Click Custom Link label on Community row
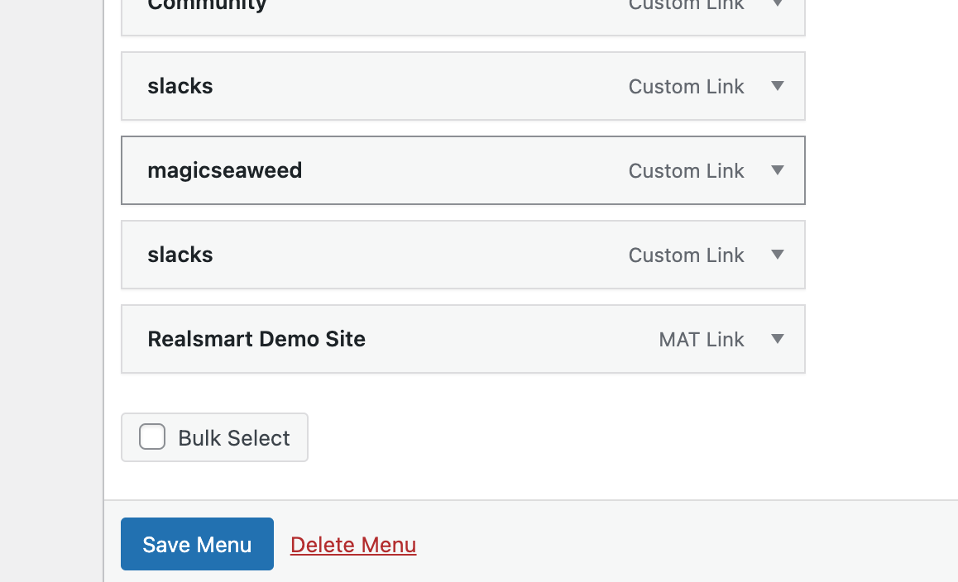 686,5
